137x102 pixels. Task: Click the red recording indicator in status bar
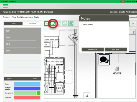click(x=123, y=1)
